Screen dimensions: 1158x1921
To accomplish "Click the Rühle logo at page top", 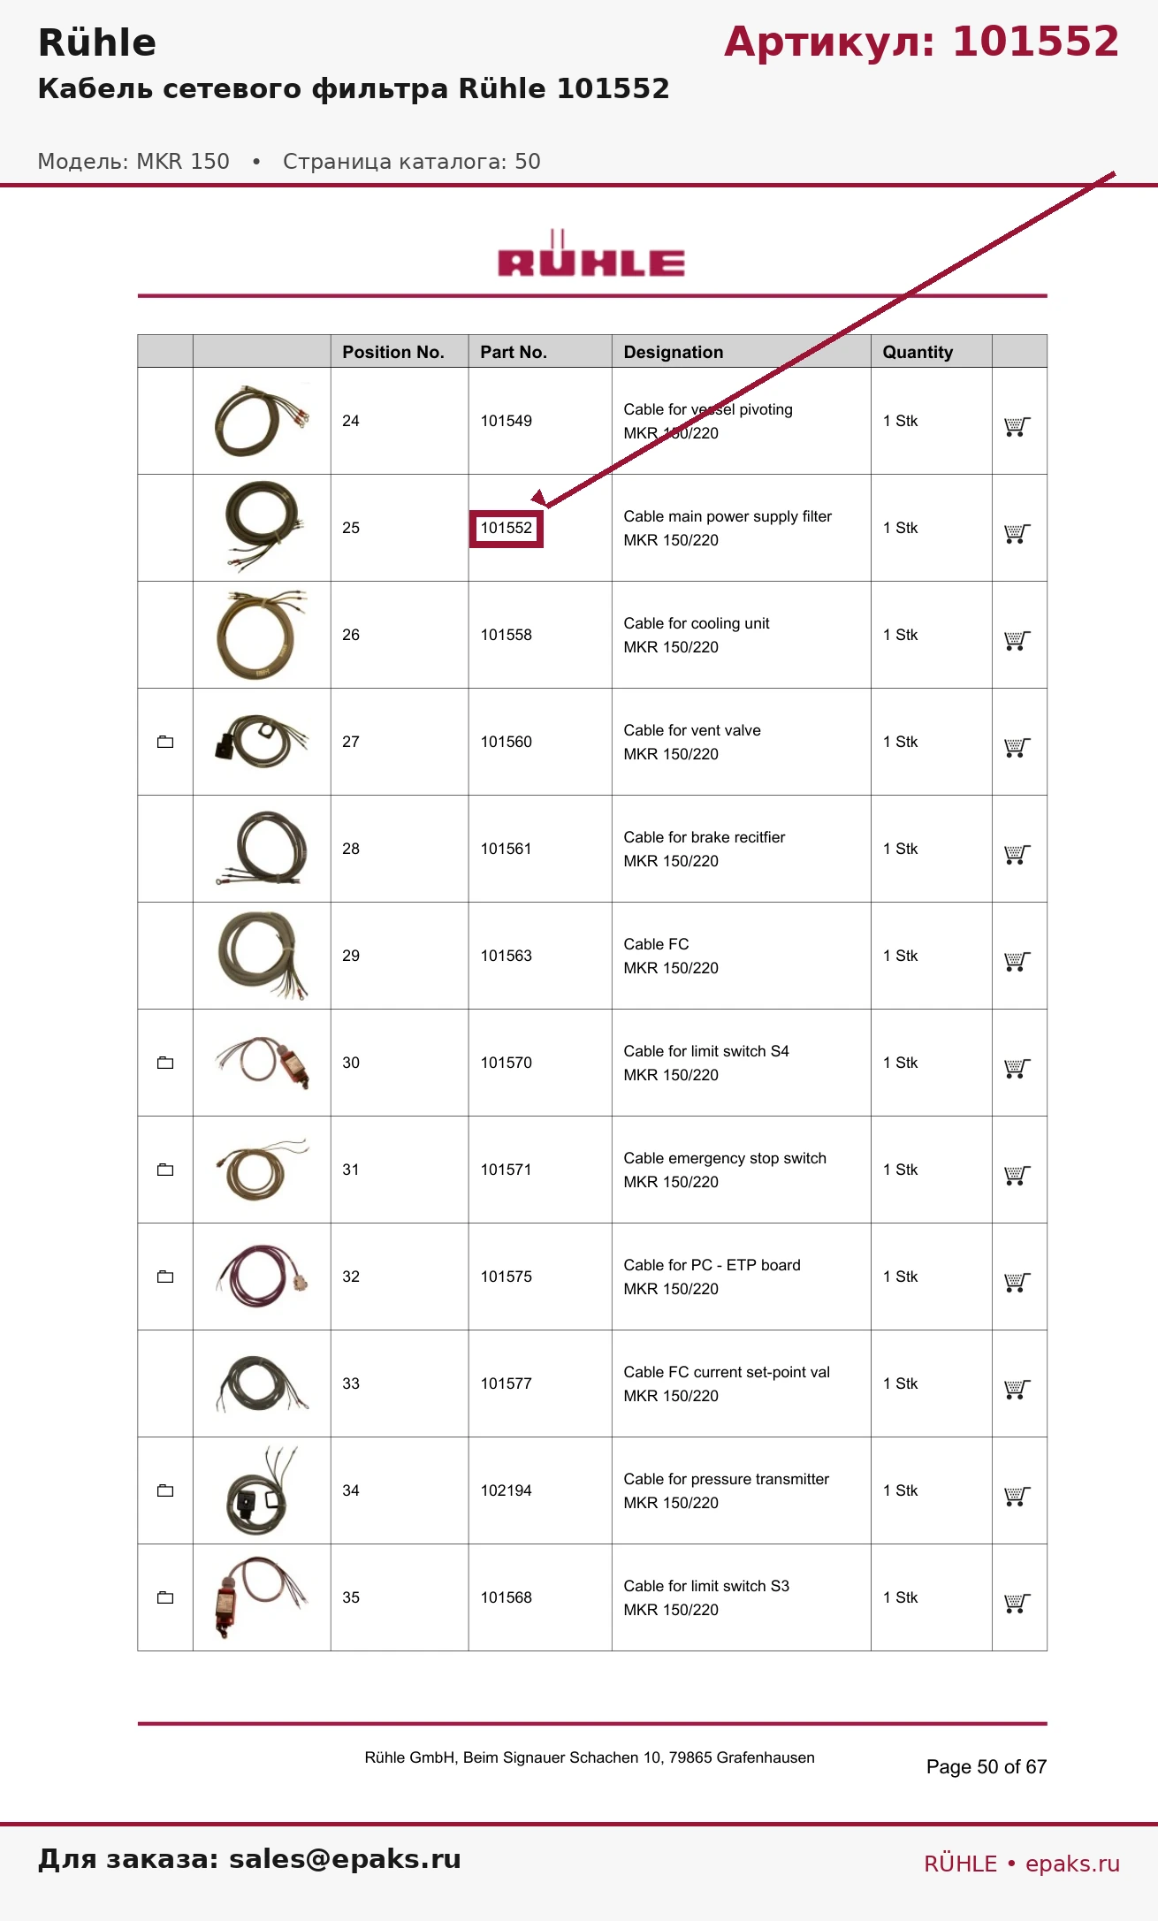I will (x=591, y=254).
